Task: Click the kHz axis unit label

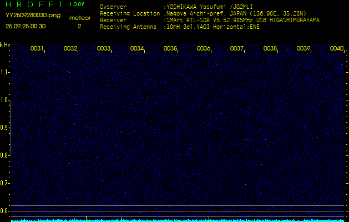Action: 5,45
